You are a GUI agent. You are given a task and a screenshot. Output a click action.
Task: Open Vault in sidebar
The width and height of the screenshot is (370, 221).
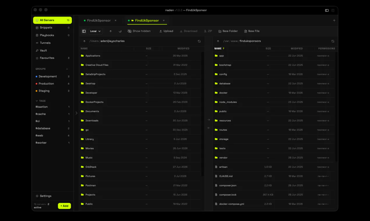pyautogui.click(x=52, y=50)
